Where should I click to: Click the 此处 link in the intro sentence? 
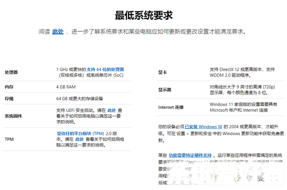58,31
